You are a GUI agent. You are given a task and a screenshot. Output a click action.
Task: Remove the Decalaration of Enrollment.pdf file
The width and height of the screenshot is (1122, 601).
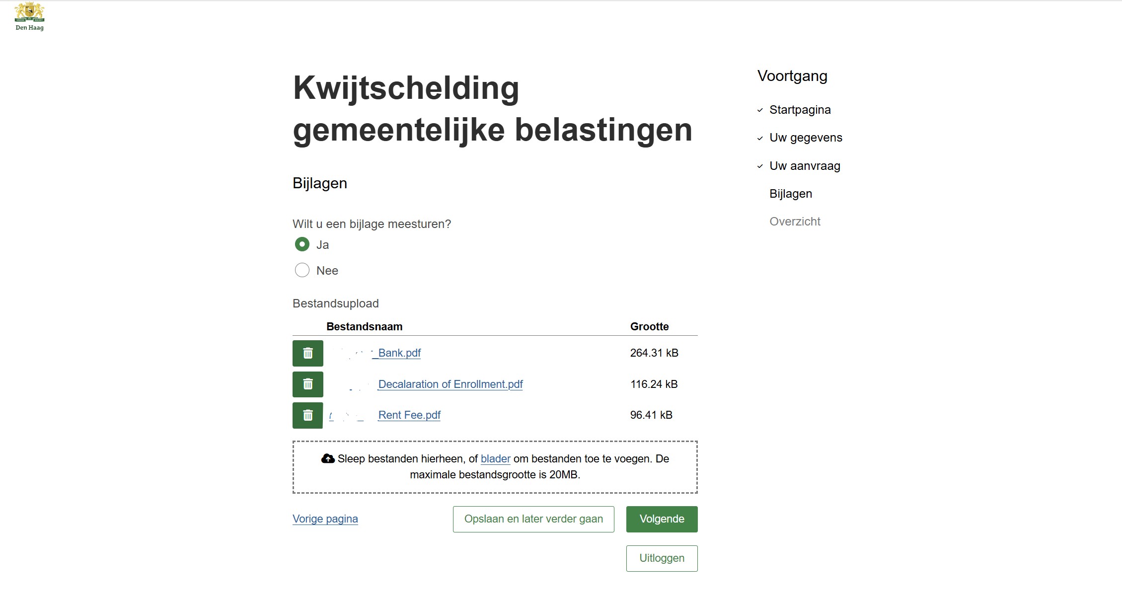click(307, 384)
